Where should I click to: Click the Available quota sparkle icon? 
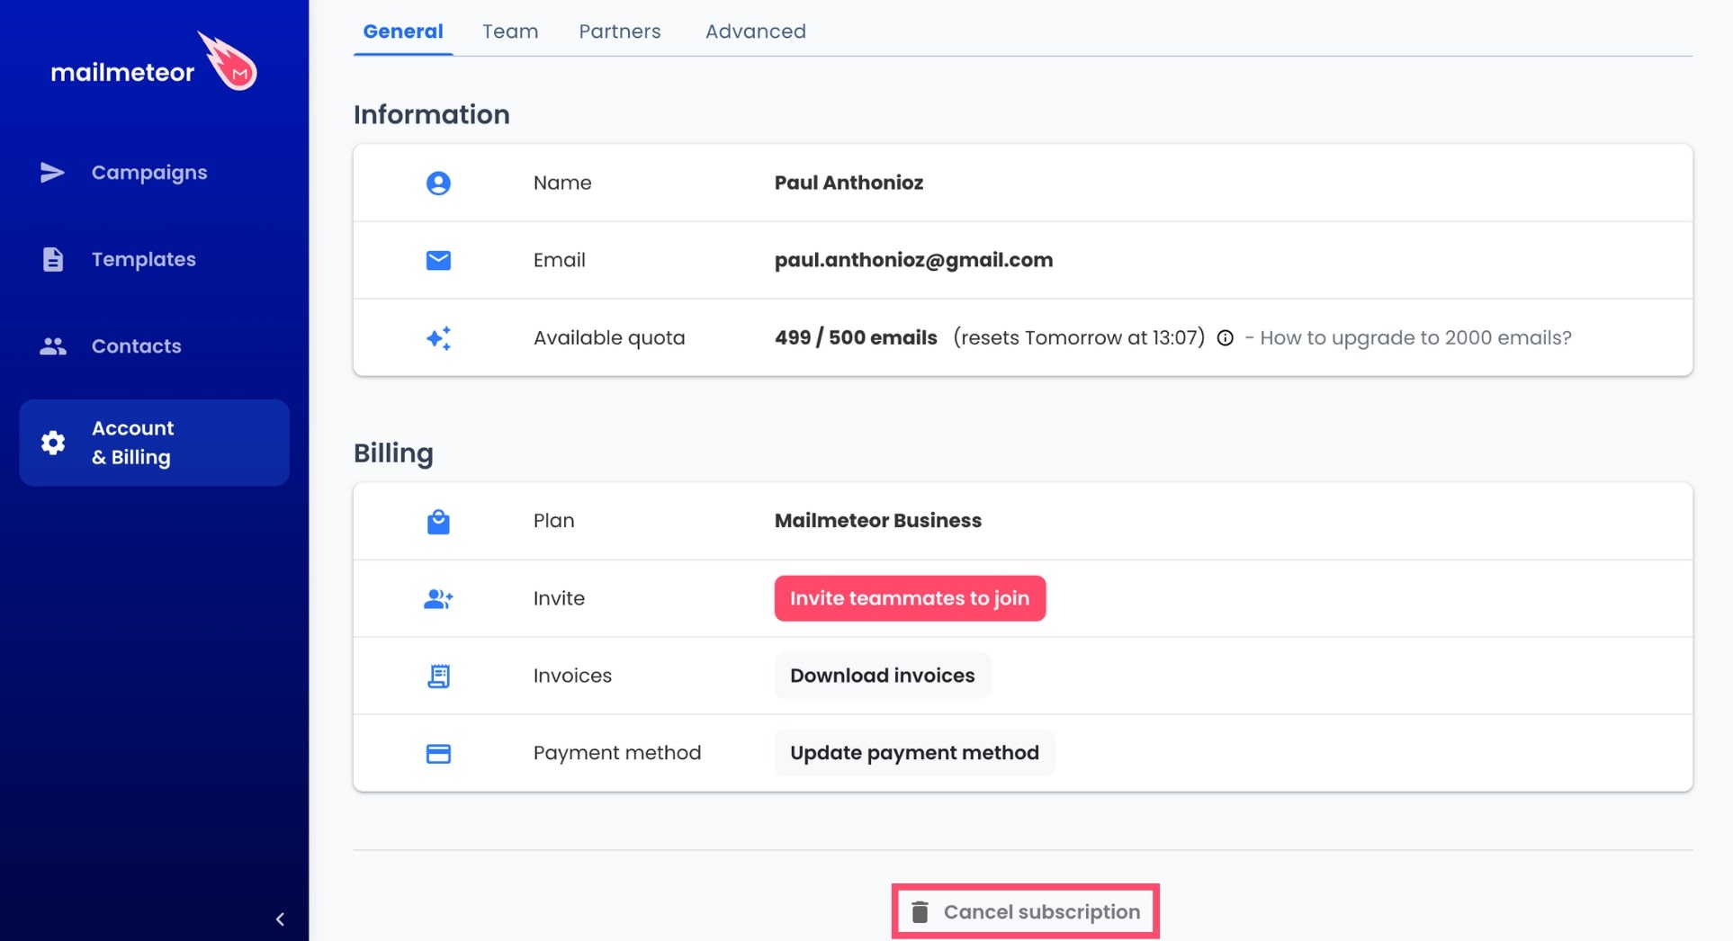[x=438, y=338]
